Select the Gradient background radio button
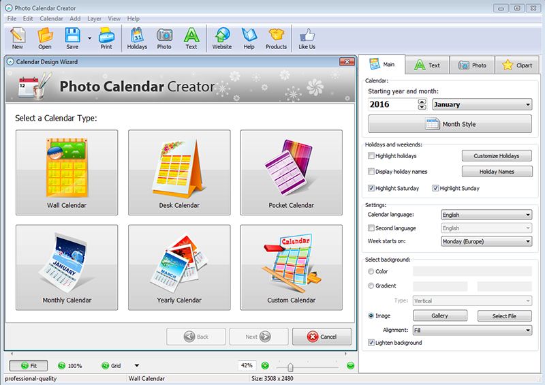 371,286
